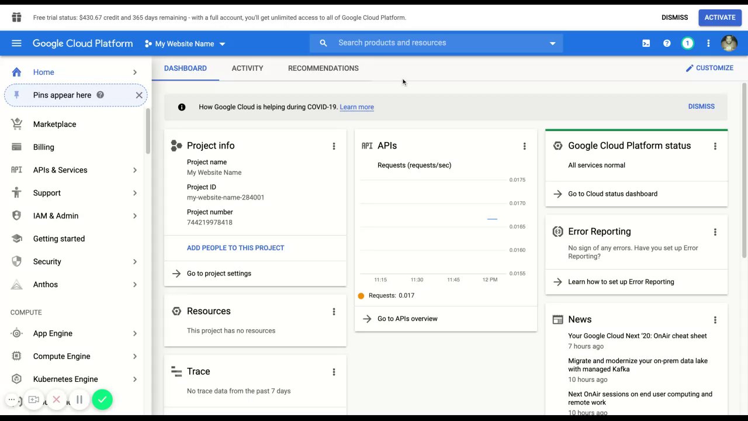Click the Support person icon
The image size is (748, 421).
[x=16, y=193]
